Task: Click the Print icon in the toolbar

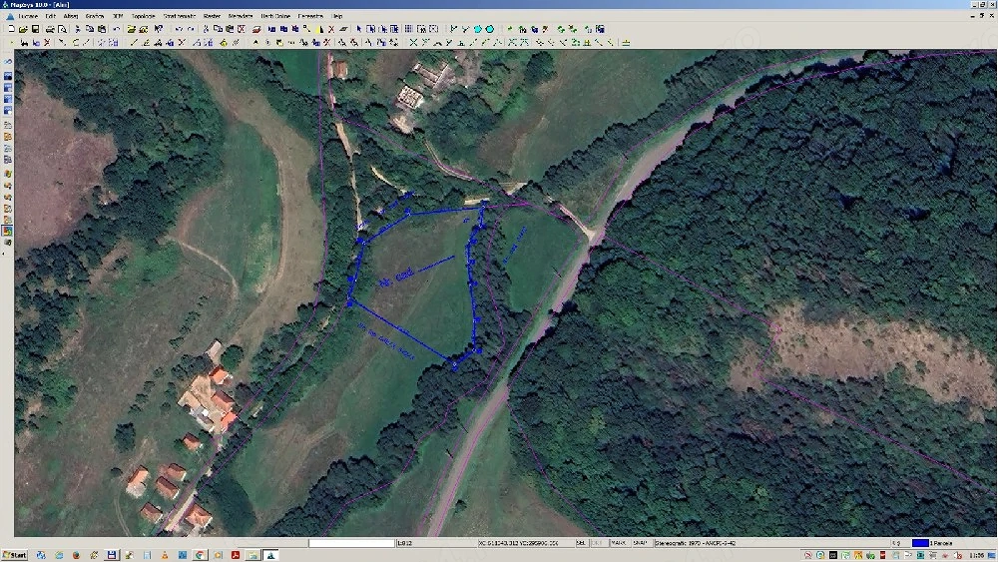Action: (49, 29)
